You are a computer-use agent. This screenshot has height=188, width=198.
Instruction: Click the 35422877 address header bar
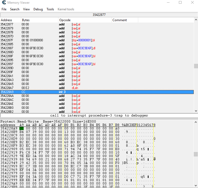[99, 15]
